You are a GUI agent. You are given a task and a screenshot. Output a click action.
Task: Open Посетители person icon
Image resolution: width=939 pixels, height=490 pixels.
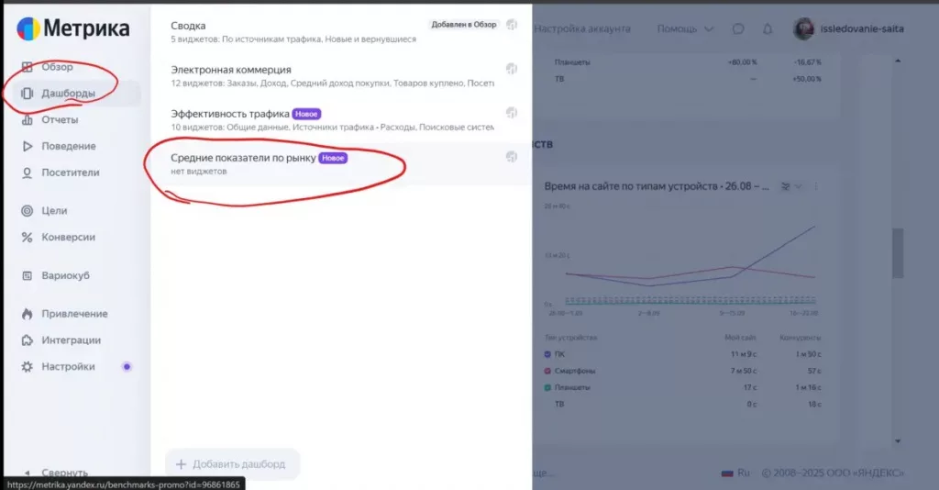click(x=27, y=173)
